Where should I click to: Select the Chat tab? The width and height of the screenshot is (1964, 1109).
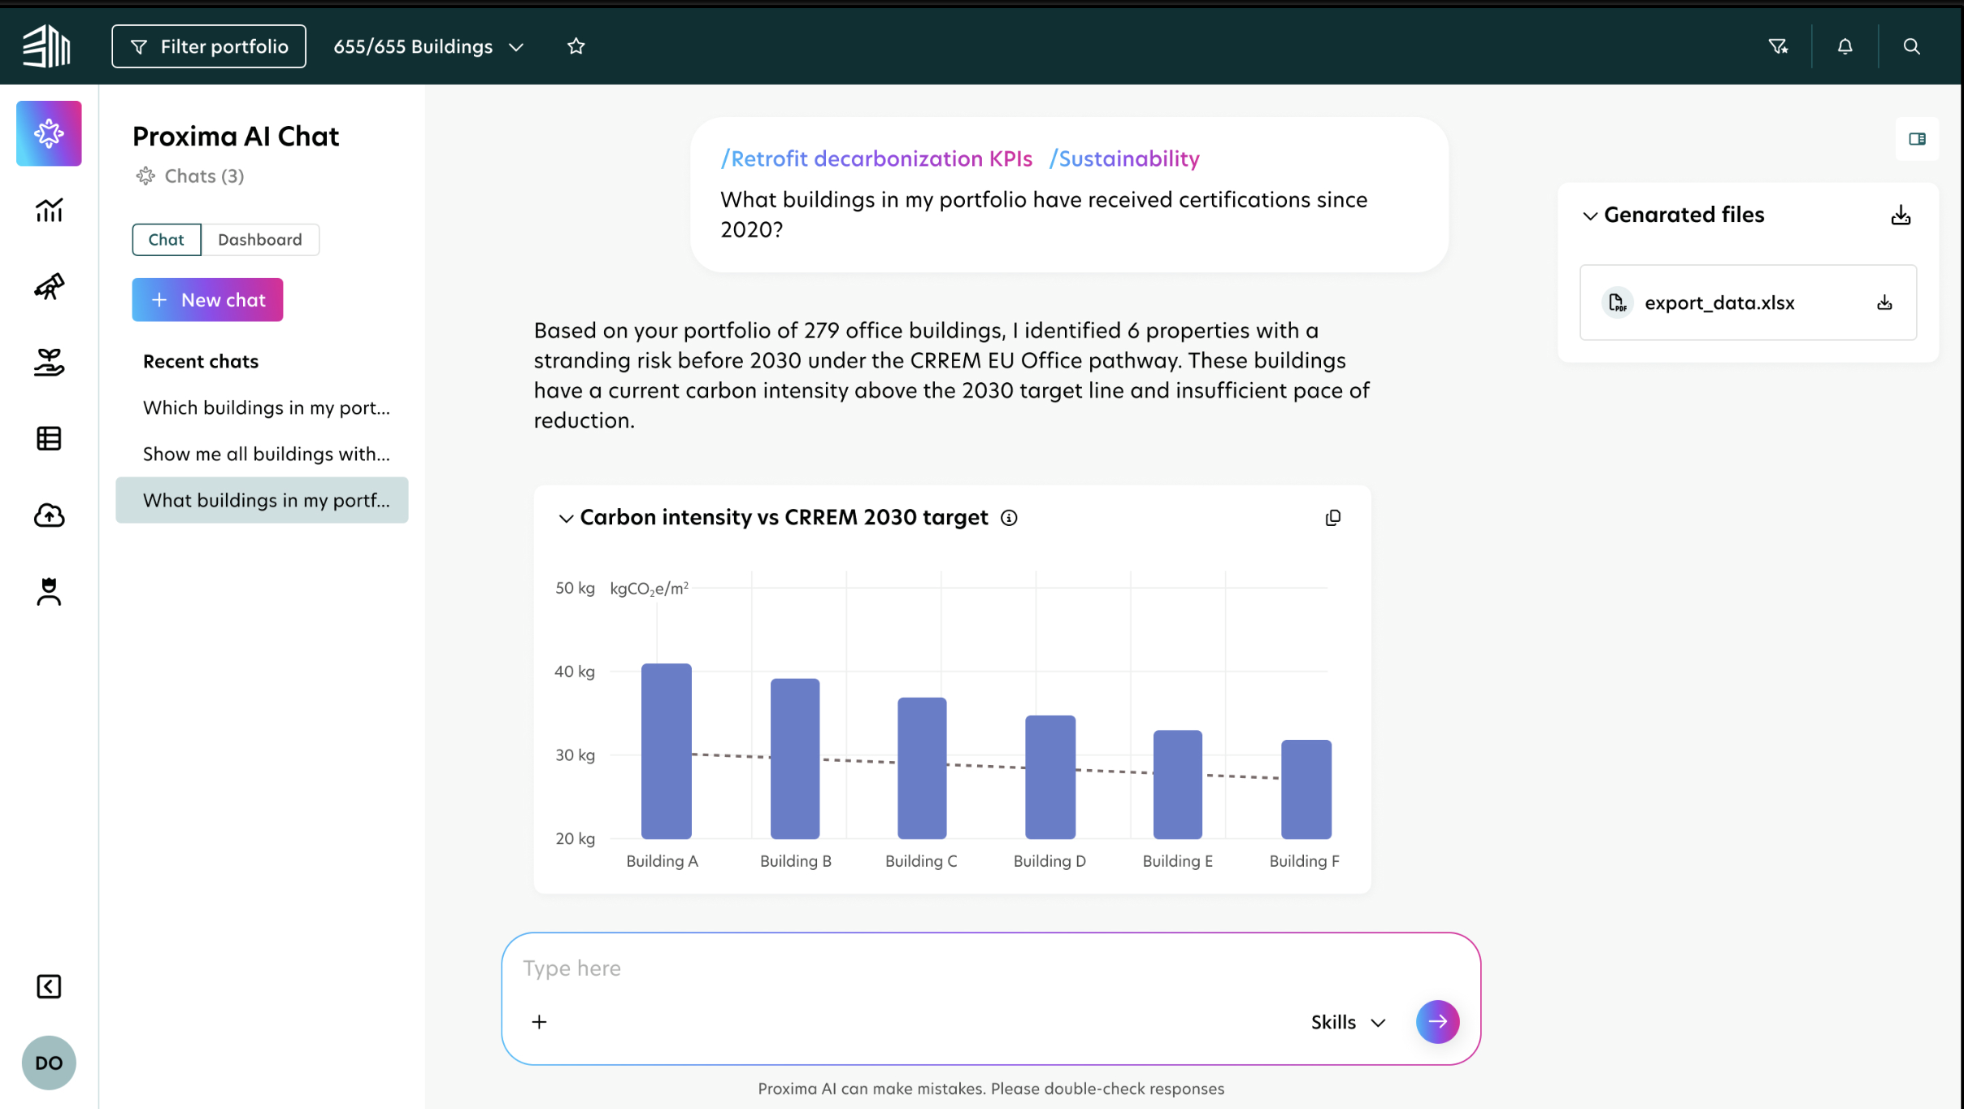167,240
